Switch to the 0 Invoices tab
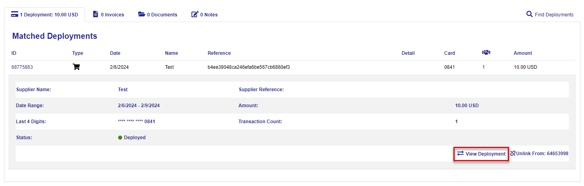 (109, 14)
